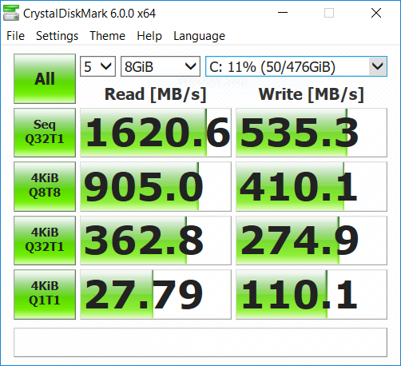The image size is (401, 366).
Task: Open the Help menu
Action: tap(149, 36)
